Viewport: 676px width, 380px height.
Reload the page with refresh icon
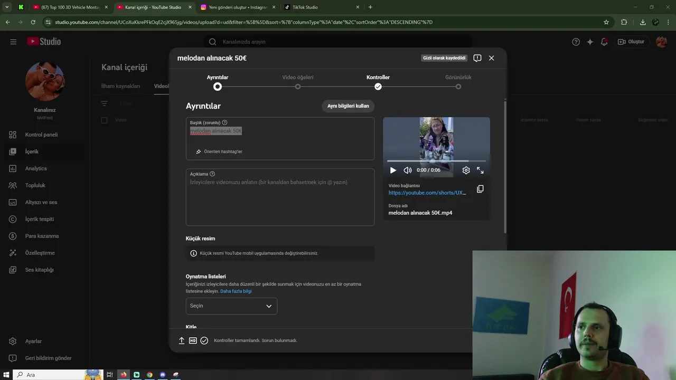pyautogui.click(x=33, y=22)
